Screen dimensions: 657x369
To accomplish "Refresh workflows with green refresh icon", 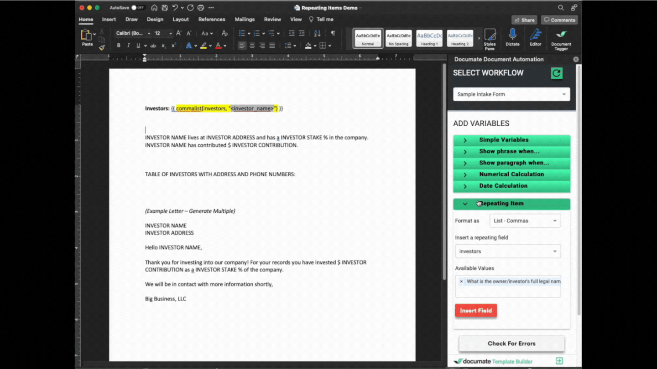I will coord(556,73).
